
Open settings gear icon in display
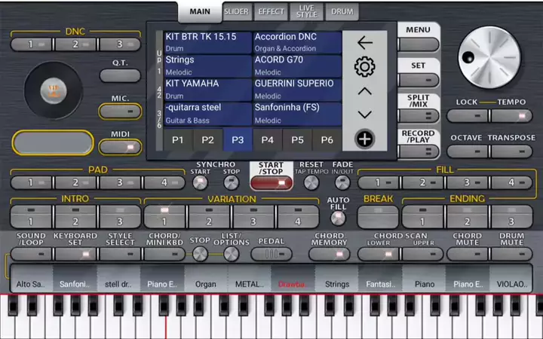365,67
